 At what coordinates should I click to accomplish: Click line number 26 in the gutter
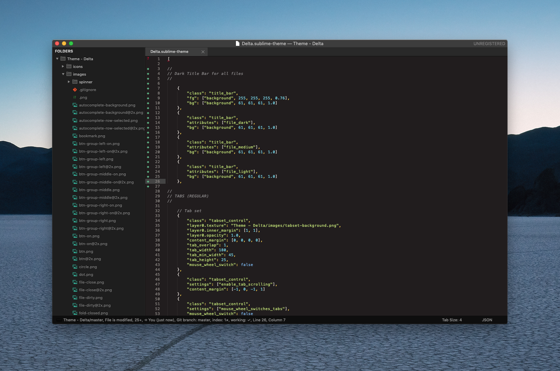click(x=157, y=181)
